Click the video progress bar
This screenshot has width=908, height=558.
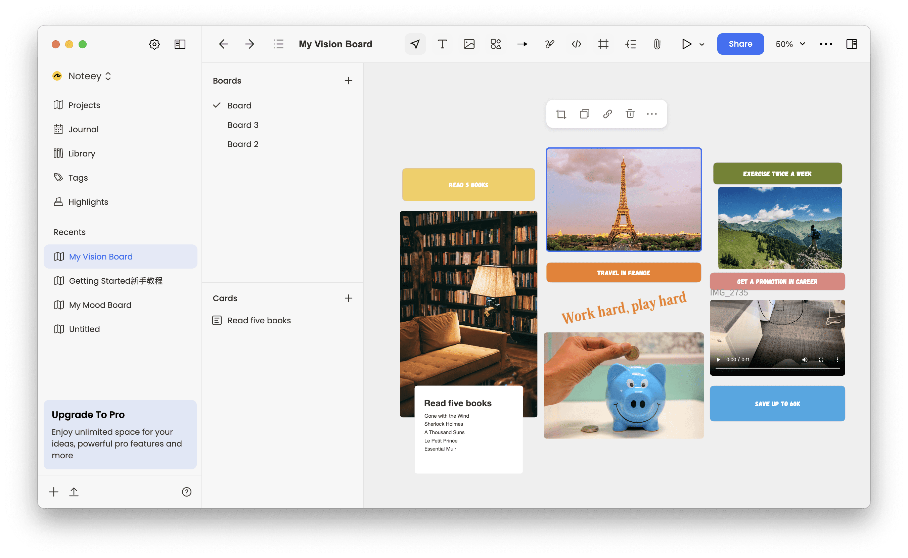pyautogui.click(x=778, y=368)
